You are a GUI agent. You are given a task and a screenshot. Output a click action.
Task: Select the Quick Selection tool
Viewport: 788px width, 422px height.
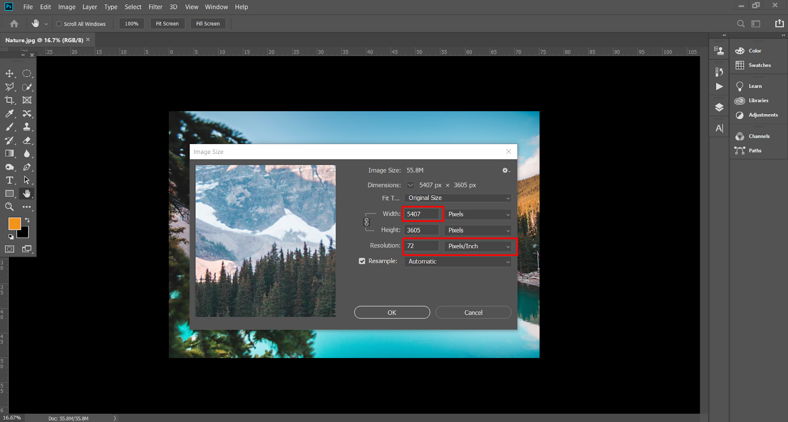tap(27, 87)
